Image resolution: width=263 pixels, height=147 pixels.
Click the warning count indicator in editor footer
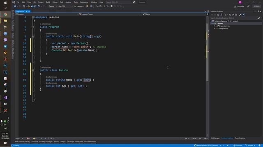point(35,138)
